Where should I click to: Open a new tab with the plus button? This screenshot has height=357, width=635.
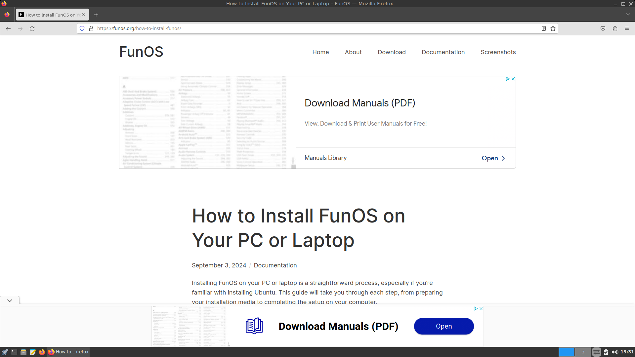96,15
